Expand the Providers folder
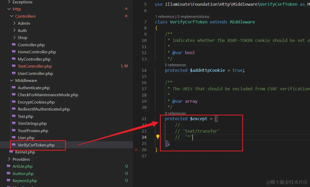 pos(9,159)
